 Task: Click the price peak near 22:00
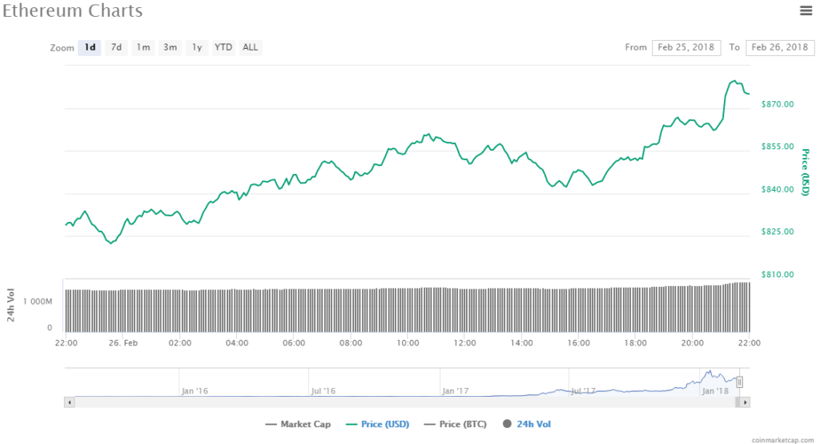(734, 81)
